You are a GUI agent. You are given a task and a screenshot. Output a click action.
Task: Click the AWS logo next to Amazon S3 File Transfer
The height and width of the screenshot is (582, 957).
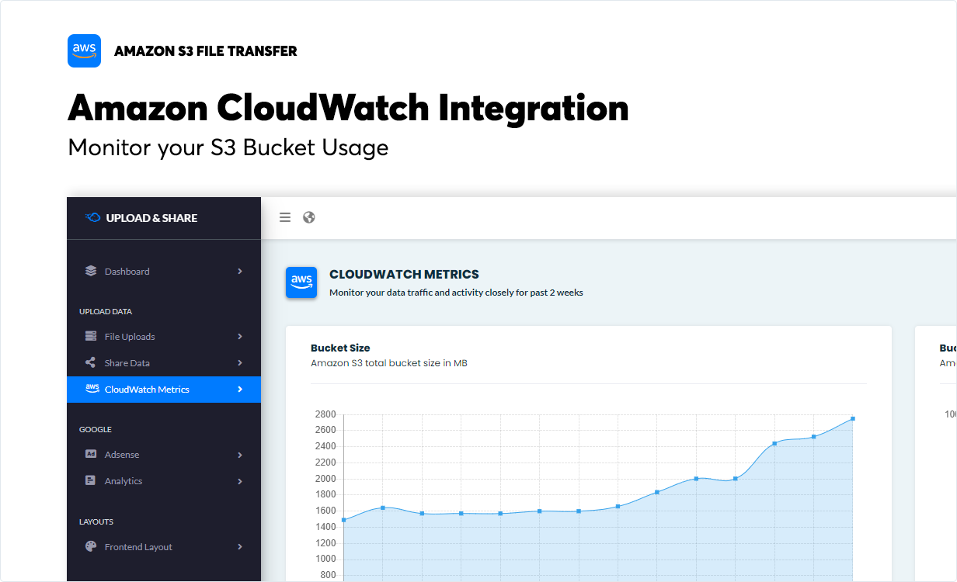(84, 50)
